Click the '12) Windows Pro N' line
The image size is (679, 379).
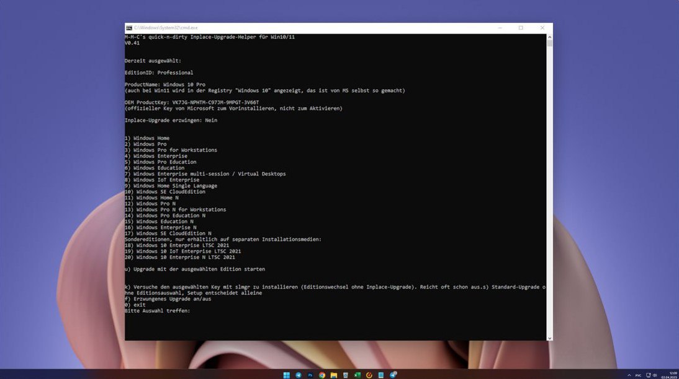pyautogui.click(x=150, y=204)
